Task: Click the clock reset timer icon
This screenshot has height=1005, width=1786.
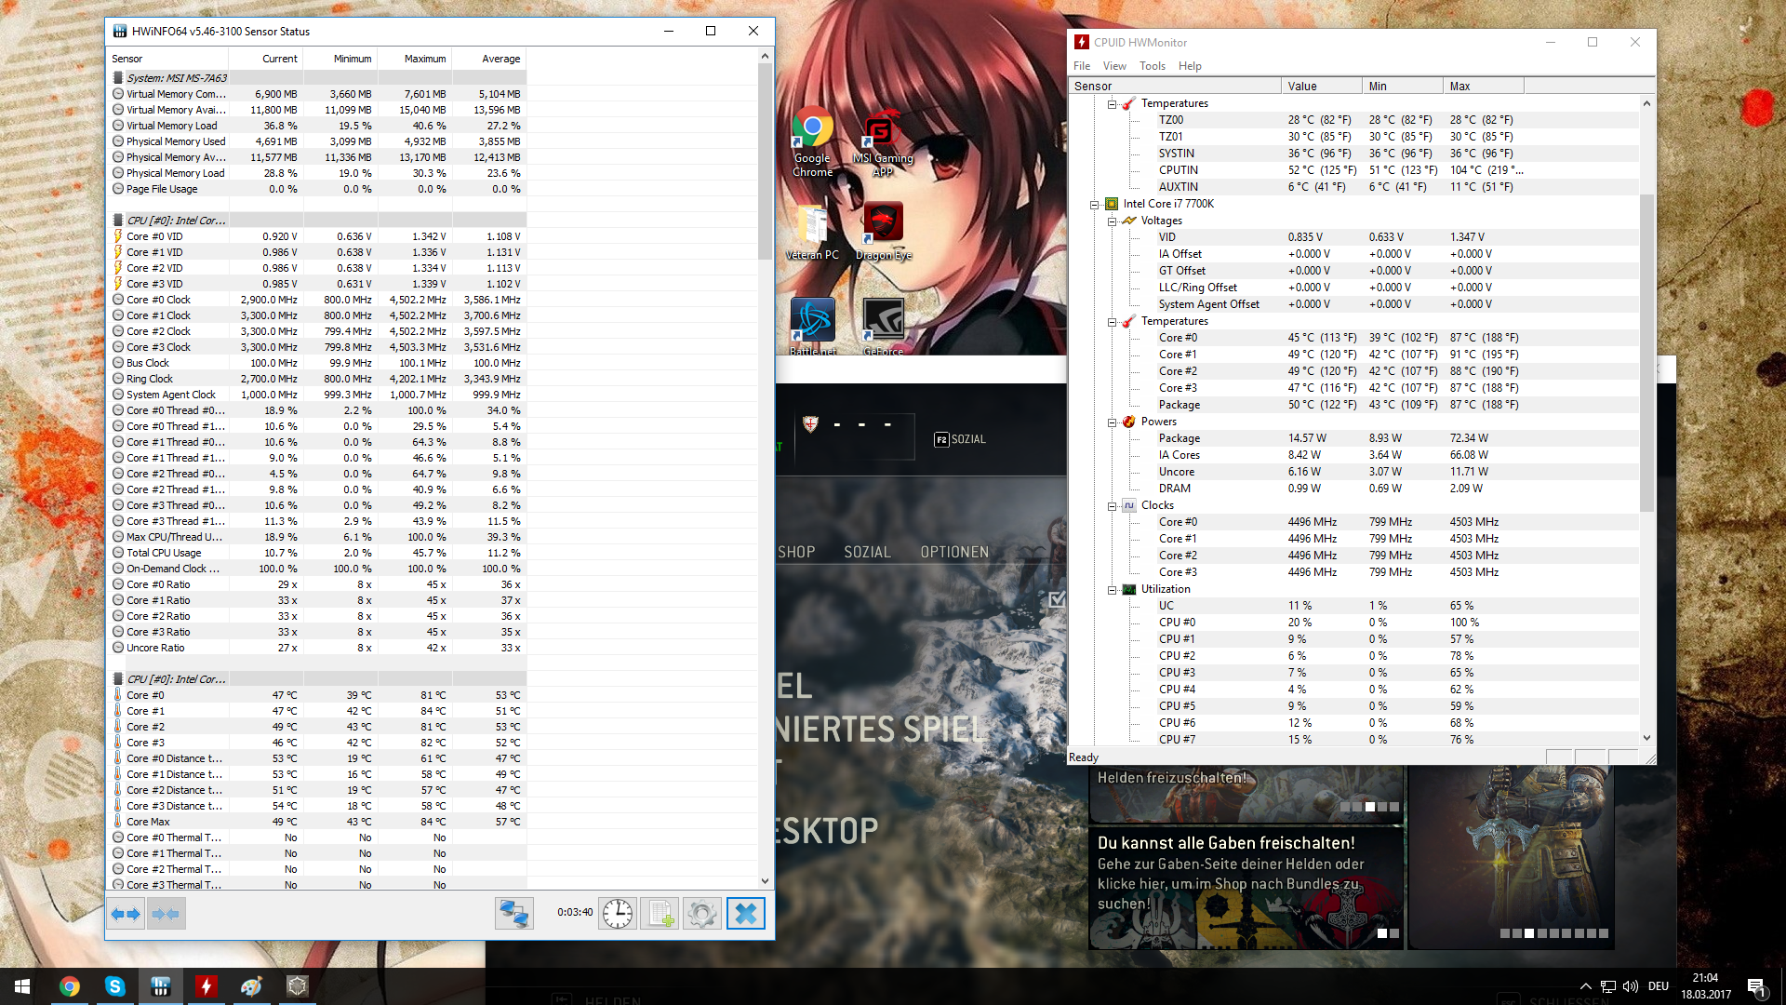Action: click(617, 914)
